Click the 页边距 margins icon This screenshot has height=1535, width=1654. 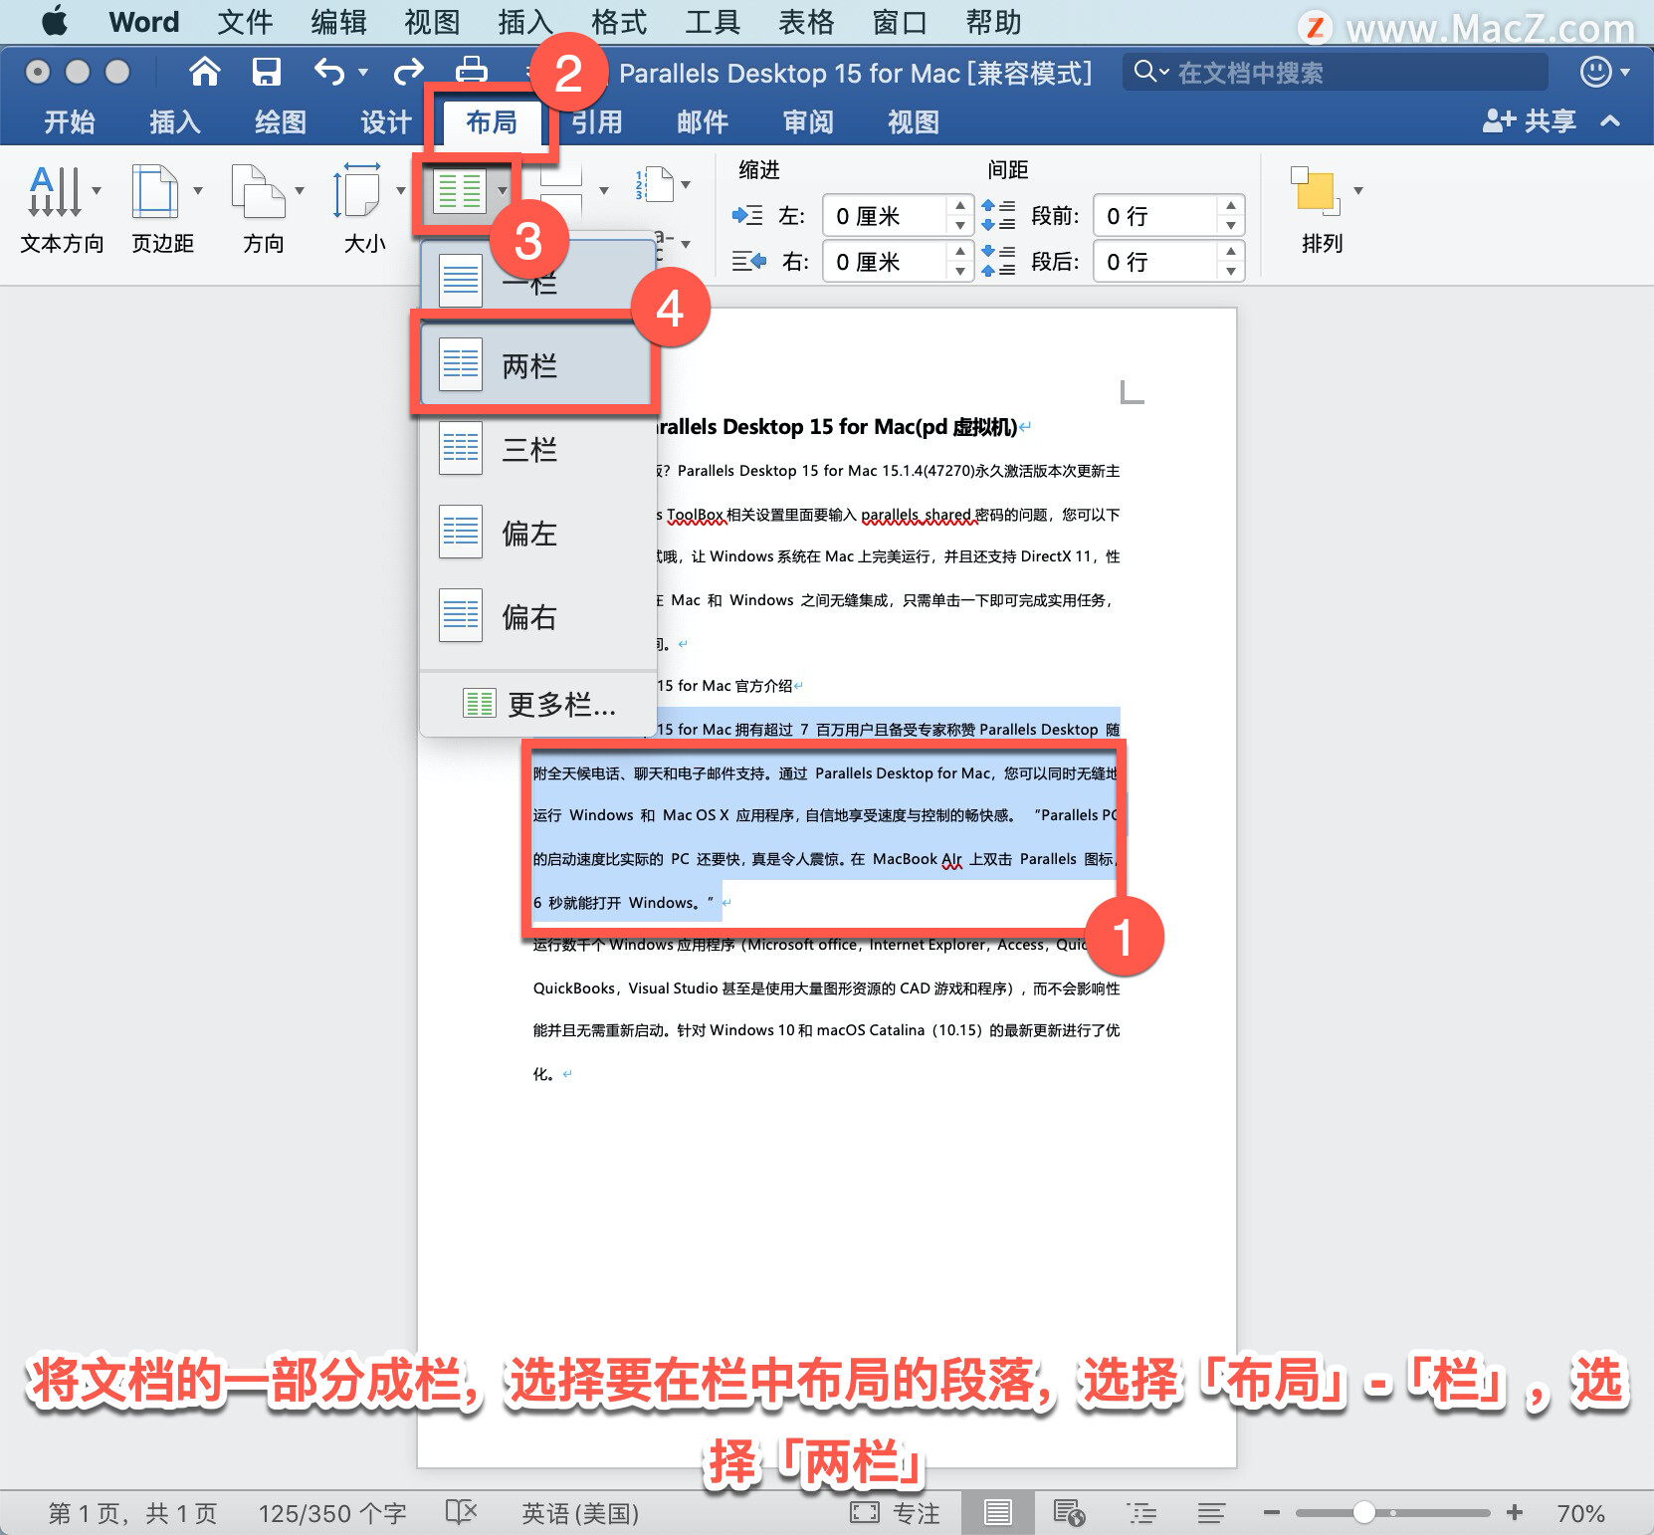pos(155,191)
